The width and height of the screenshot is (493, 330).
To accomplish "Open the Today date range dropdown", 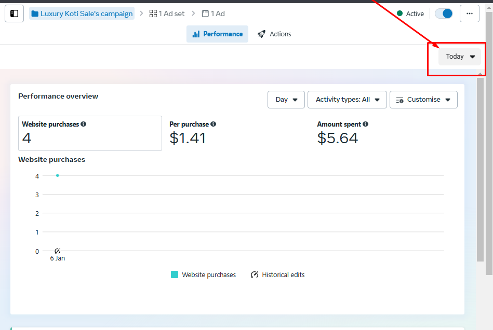I will [x=460, y=57].
